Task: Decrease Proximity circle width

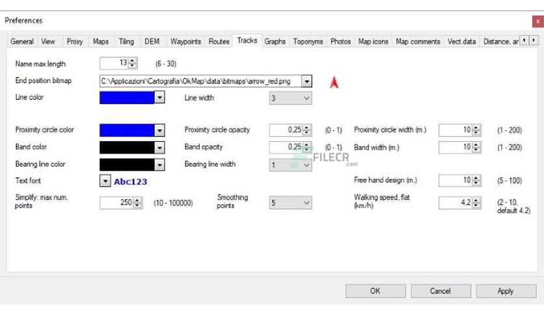Action: [x=476, y=133]
